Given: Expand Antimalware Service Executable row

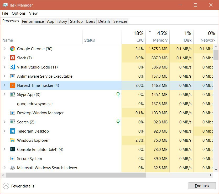Looking at the screenshot, I should pyautogui.click(x=4, y=76).
